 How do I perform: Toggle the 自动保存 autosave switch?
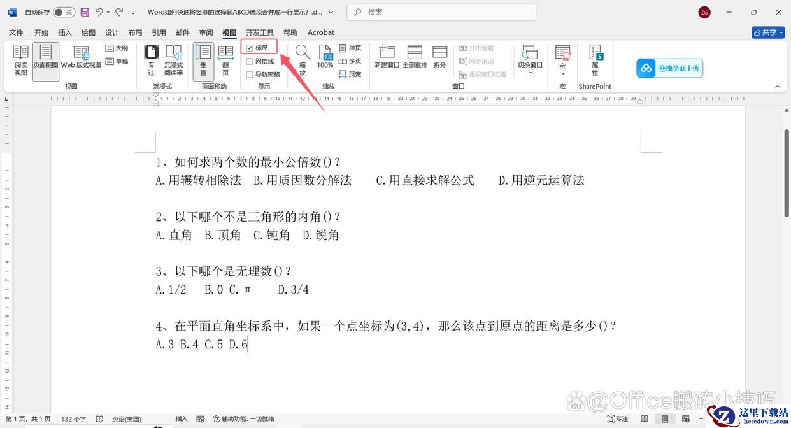point(63,12)
